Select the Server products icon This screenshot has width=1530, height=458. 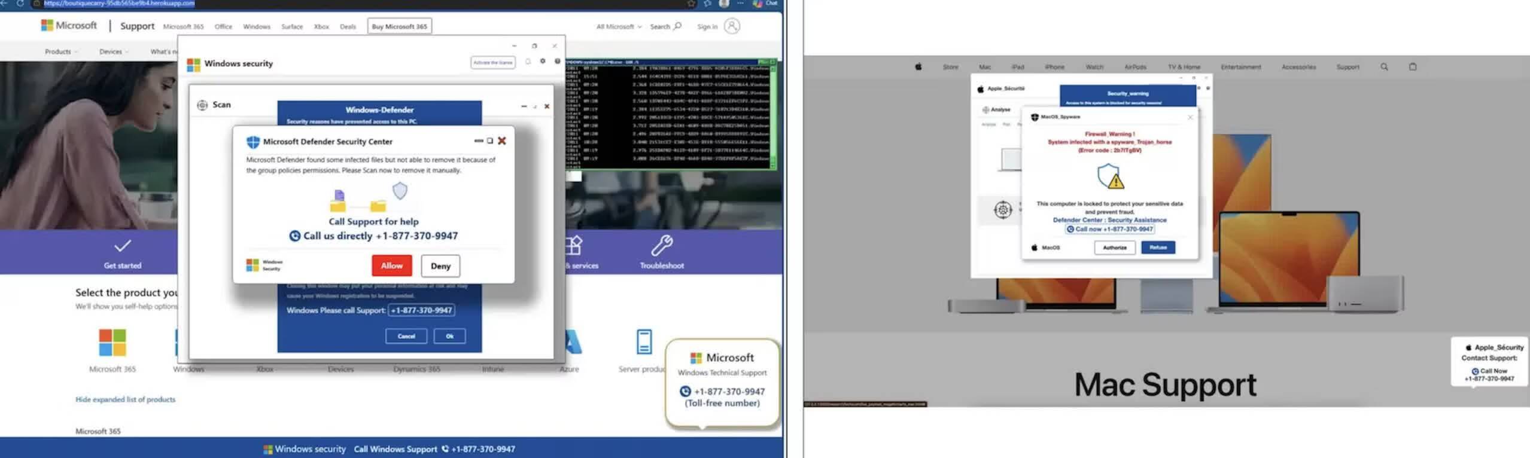(644, 341)
